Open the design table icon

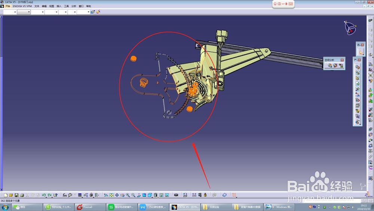click(80, 195)
